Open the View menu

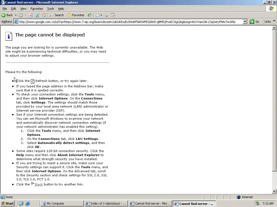pos(23,9)
